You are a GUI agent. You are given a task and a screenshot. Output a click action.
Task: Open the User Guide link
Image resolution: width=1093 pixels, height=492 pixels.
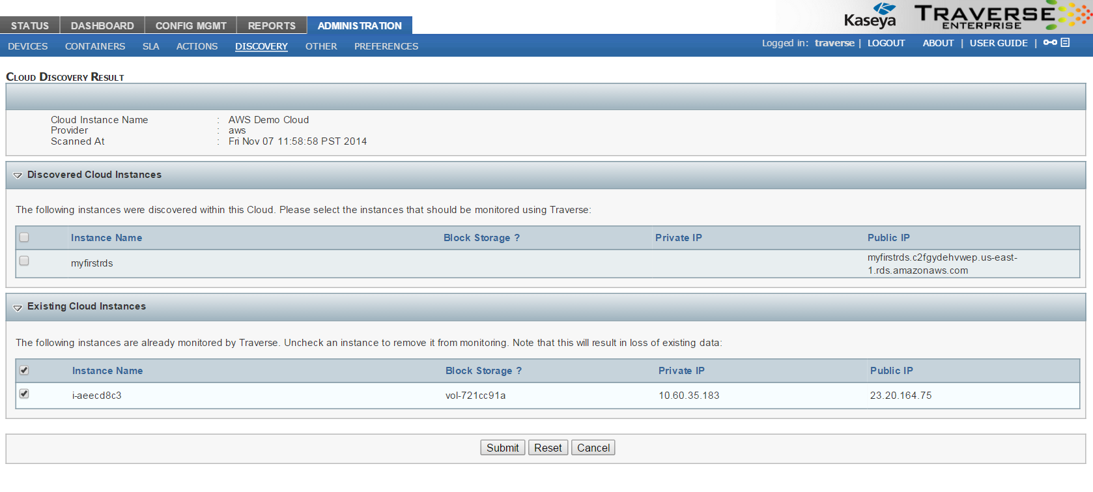click(999, 43)
